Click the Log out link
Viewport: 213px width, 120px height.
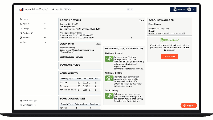pyautogui.click(x=80, y=57)
